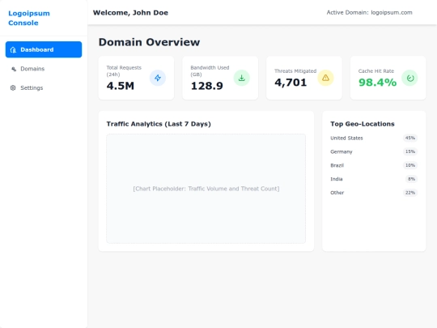Image resolution: width=437 pixels, height=328 pixels.
Task: Click Active Domain: logoipsum.com text
Action: pos(369,12)
